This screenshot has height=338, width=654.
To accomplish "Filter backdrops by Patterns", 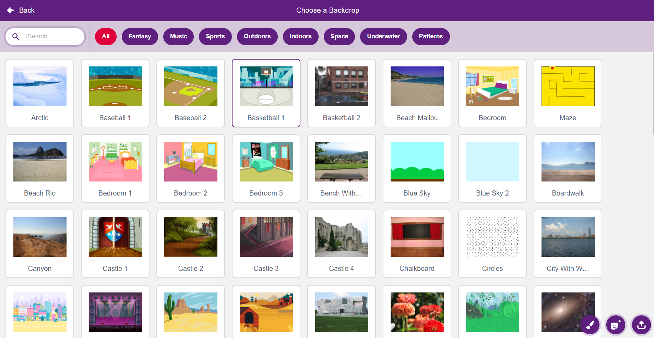I will coord(431,36).
